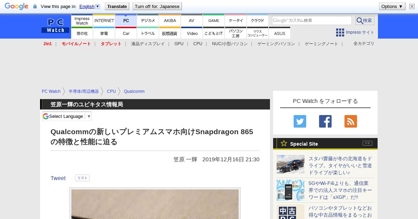Open the Select Language dropdown

pyautogui.click(x=67, y=116)
